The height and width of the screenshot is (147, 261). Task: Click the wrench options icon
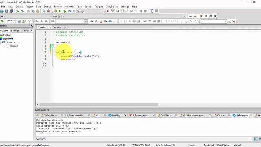click(x=234, y=21)
